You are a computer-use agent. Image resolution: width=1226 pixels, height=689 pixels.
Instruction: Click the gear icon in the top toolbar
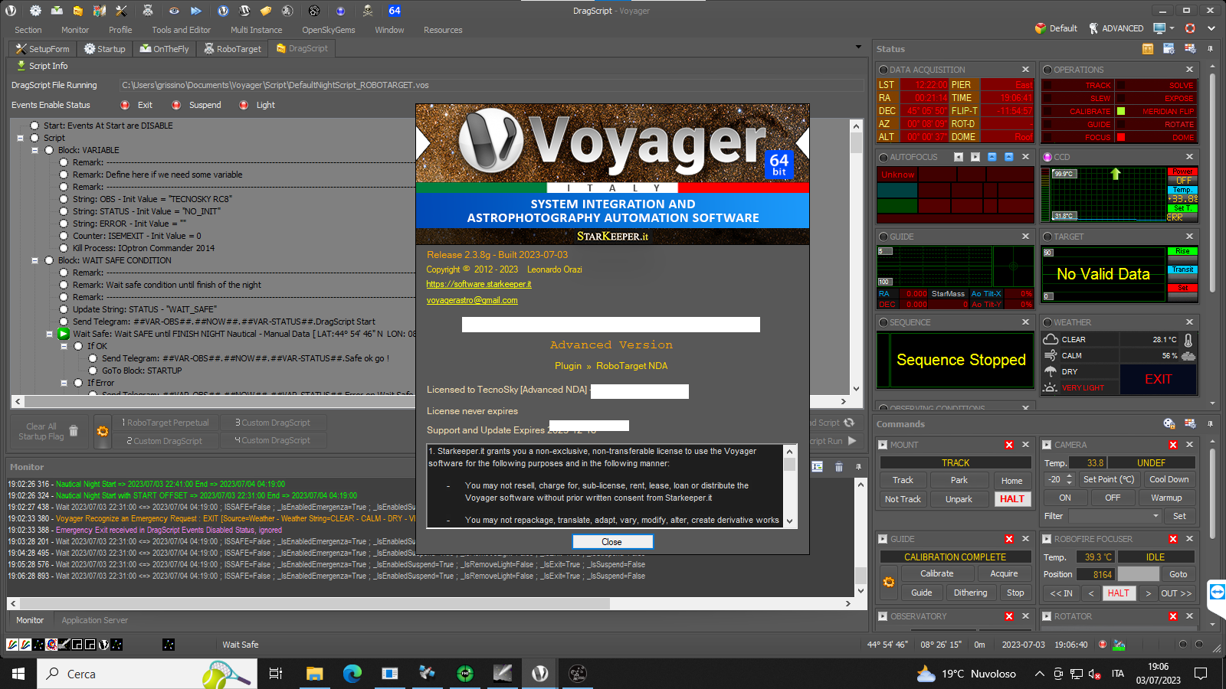click(35, 11)
